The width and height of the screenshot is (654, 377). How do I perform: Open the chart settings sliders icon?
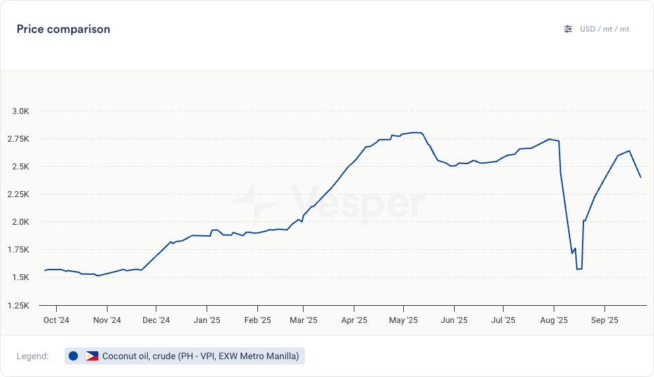(x=568, y=29)
